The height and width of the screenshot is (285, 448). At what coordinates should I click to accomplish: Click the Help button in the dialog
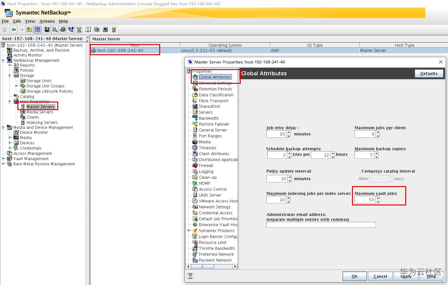point(431,276)
